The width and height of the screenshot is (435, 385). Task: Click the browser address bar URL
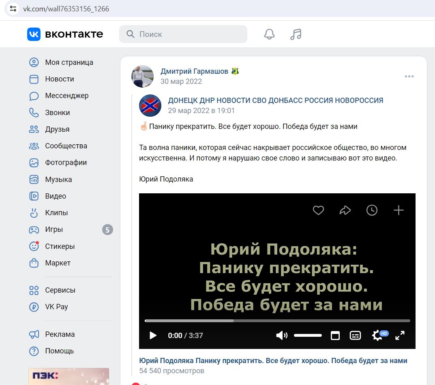tap(66, 9)
